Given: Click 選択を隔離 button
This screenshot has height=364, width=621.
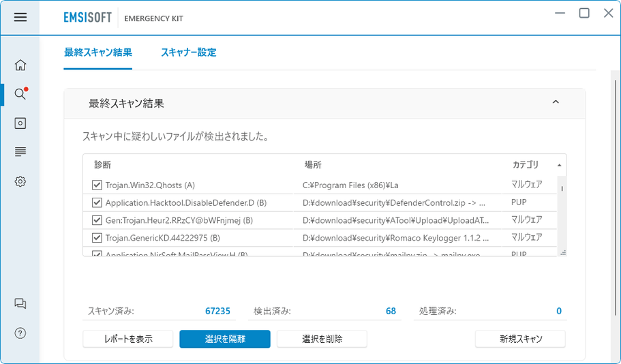Looking at the screenshot, I should (x=225, y=339).
